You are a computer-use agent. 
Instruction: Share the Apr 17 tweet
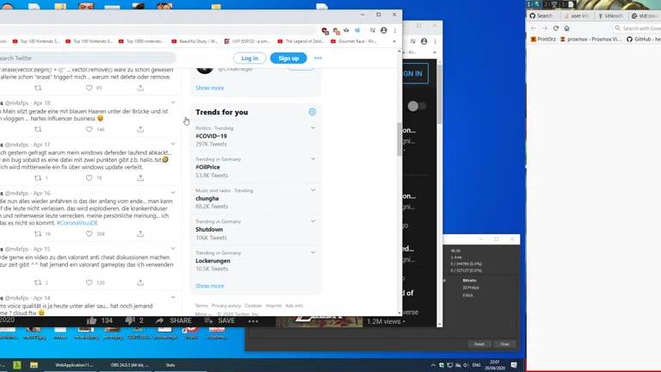click(140, 178)
